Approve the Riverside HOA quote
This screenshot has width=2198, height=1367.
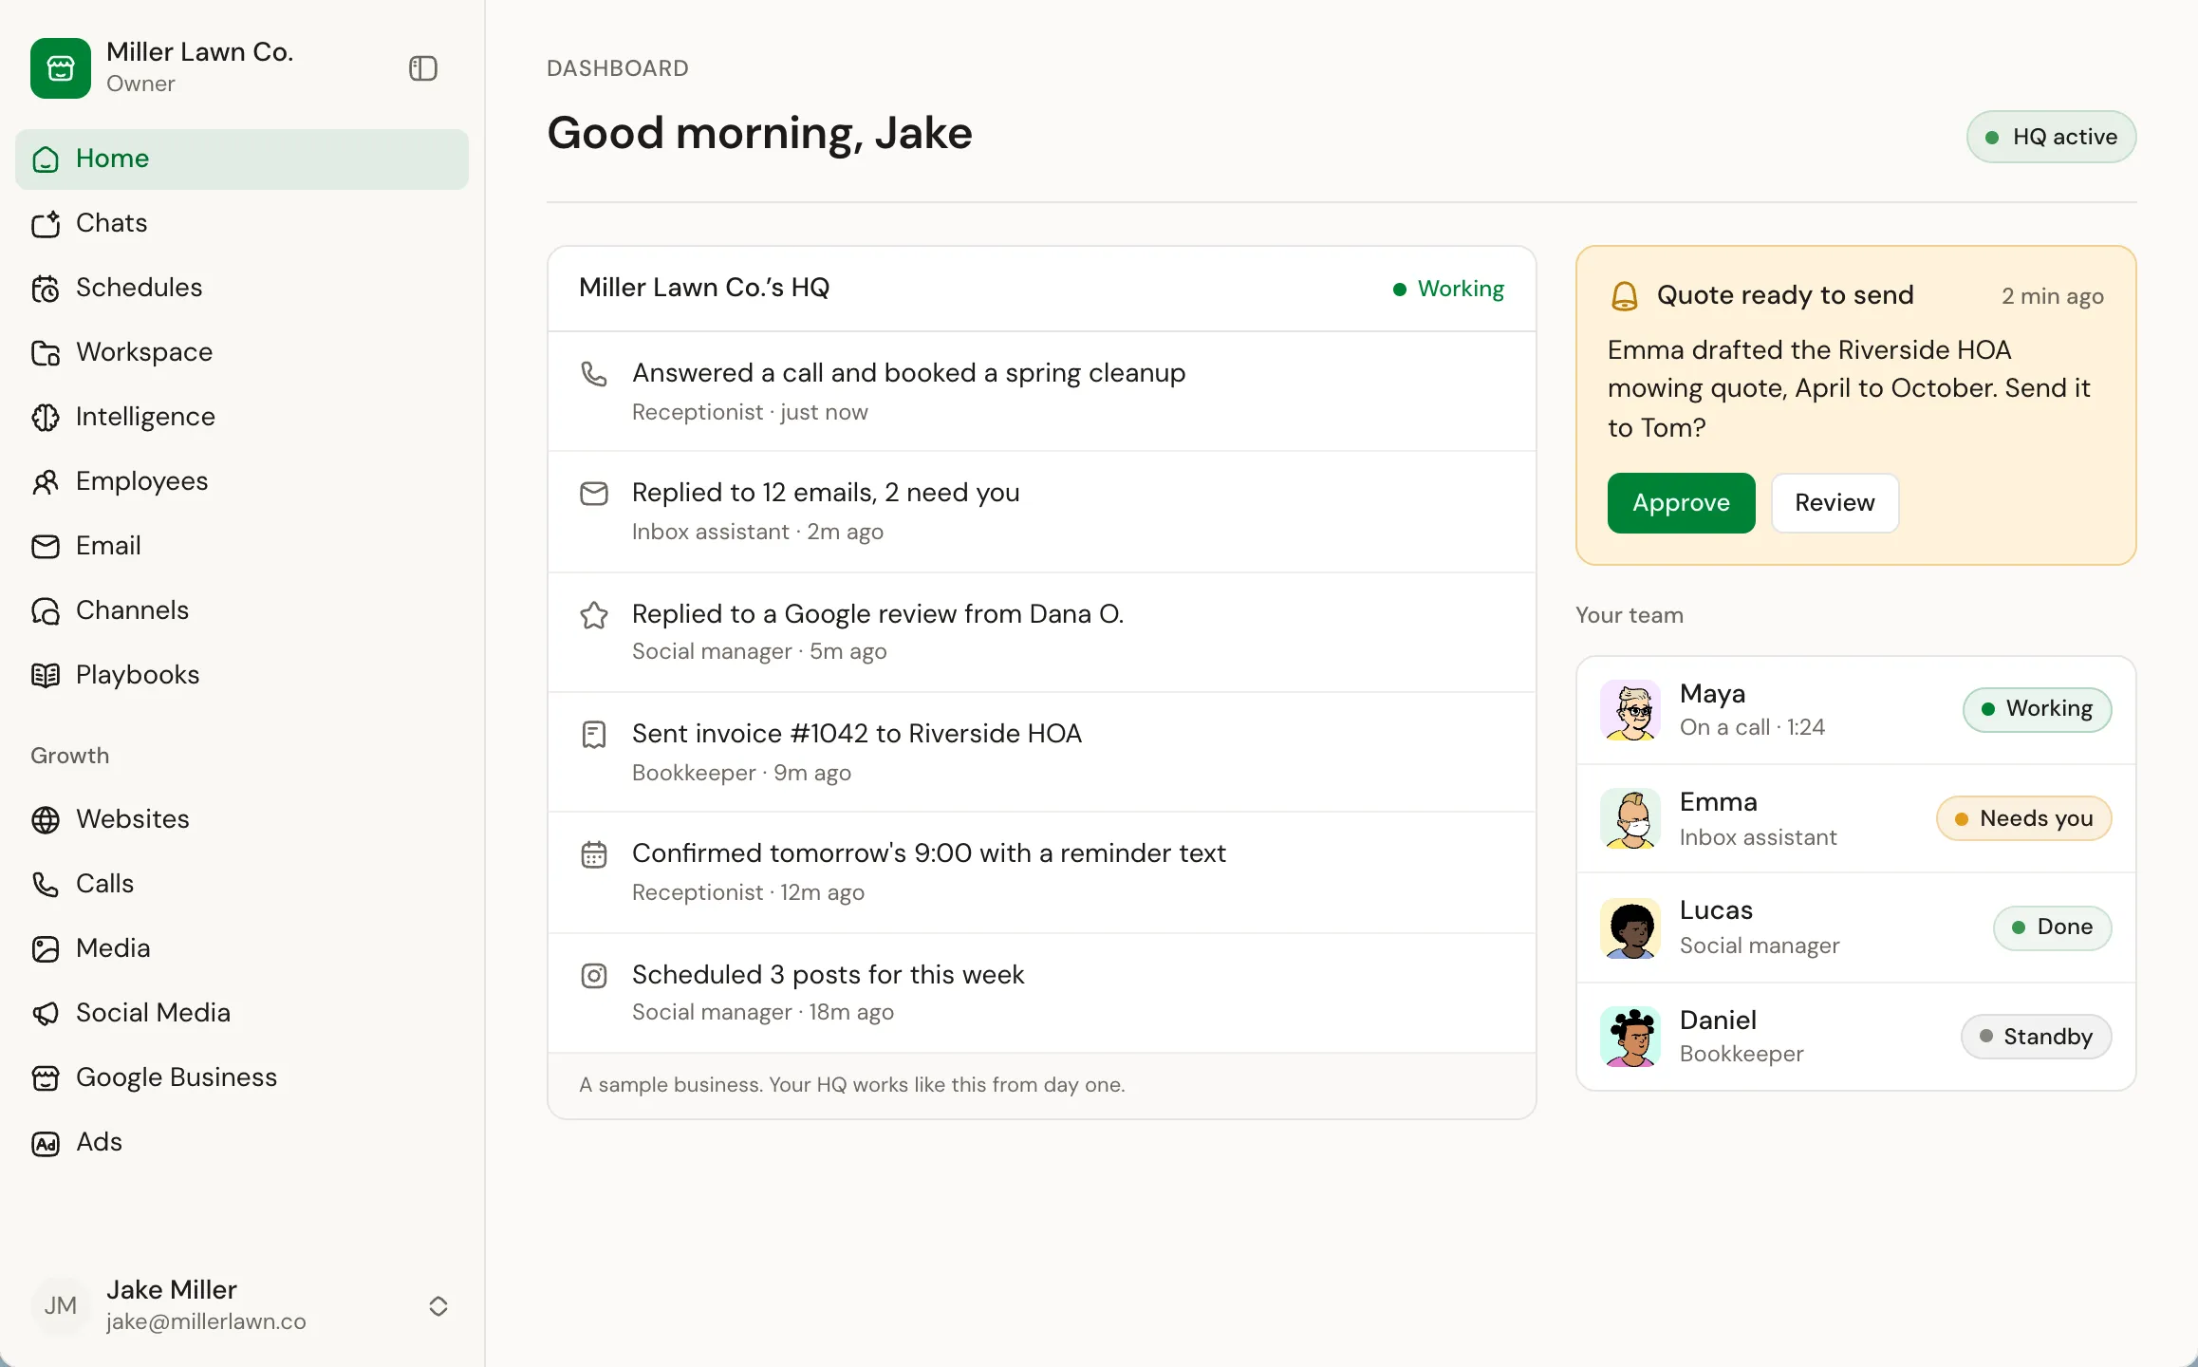point(1681,503)
